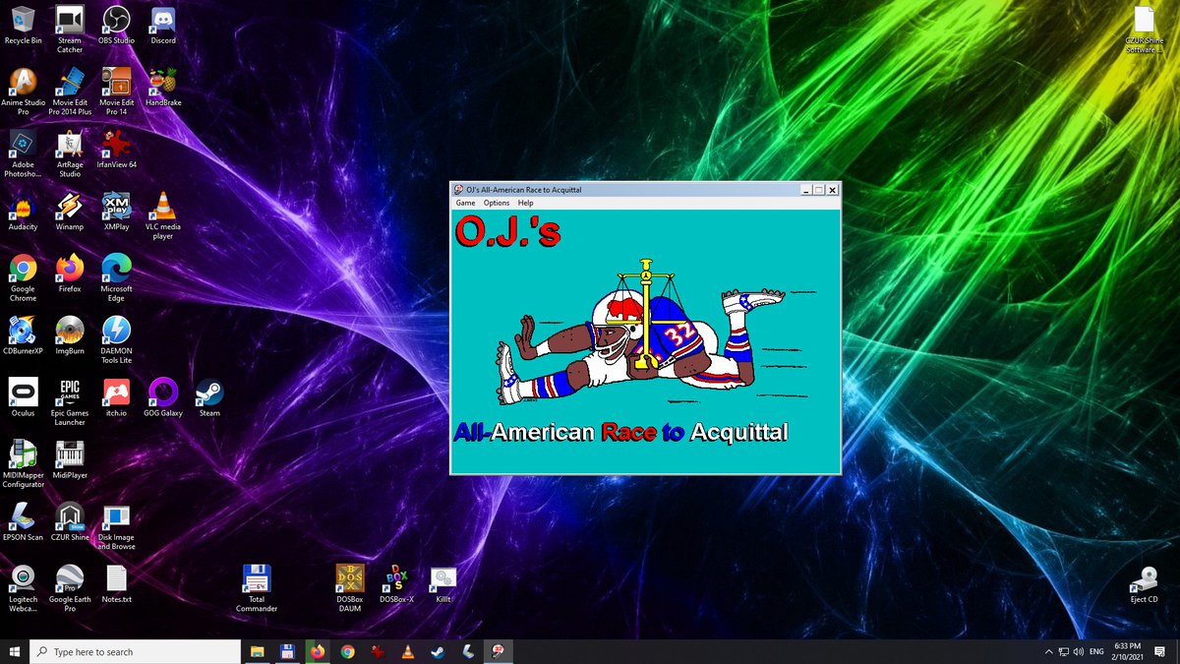Open the volume control in system tray
Image resolution: width=1180 pixels, height=664 pixels.
[x=1079, y=651]
